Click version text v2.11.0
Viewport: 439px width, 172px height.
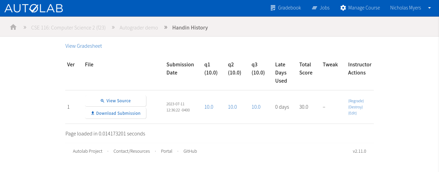pyautogui.click(x=359, y=151)
